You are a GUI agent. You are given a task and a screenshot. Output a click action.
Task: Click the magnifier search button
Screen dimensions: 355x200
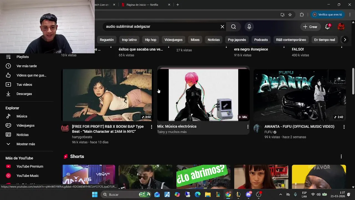point(234,27)
